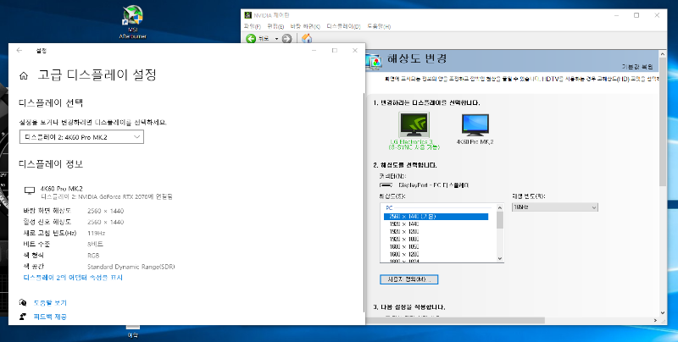Open the 바탕 화면(K) menu
Viewport: 678px width, 342px height.
305,26
